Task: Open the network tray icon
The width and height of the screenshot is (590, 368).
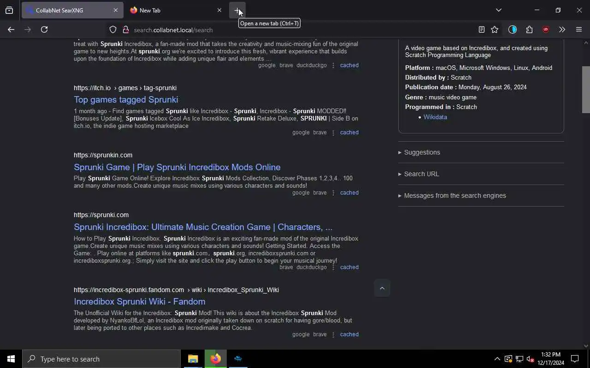Action: click(x=519, y=359)
